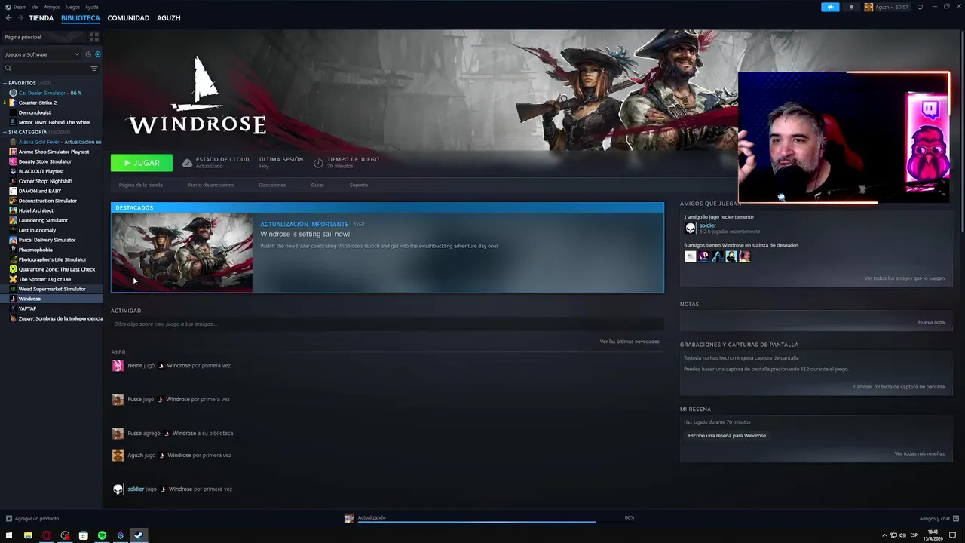The height and width of the screenshot is (543, 965).
Task: Open 'Windrose is setting sail now!' headline
Action: [x=305, y=235]
